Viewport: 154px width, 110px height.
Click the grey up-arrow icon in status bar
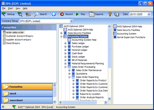pyautogui.click(x=3, y=107)
